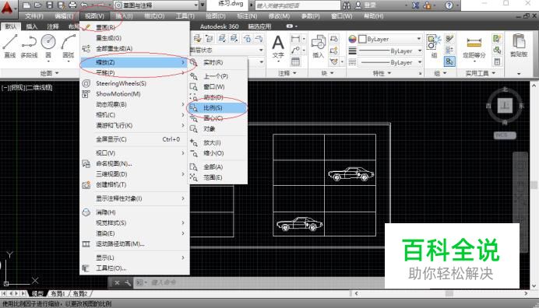Screen dimensions: 539x308
Task: Choose 重画(R) in the View menu
Action: pyautogui.click(x=135, y=27)
